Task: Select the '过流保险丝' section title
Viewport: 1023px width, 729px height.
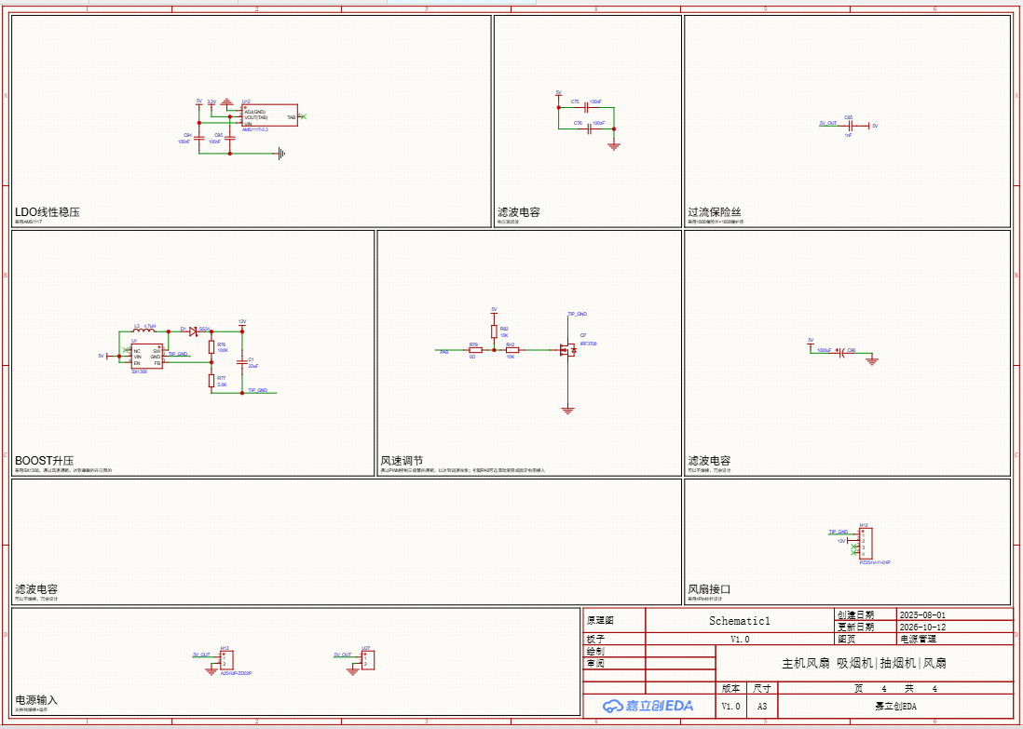Action: click(715, 212)
